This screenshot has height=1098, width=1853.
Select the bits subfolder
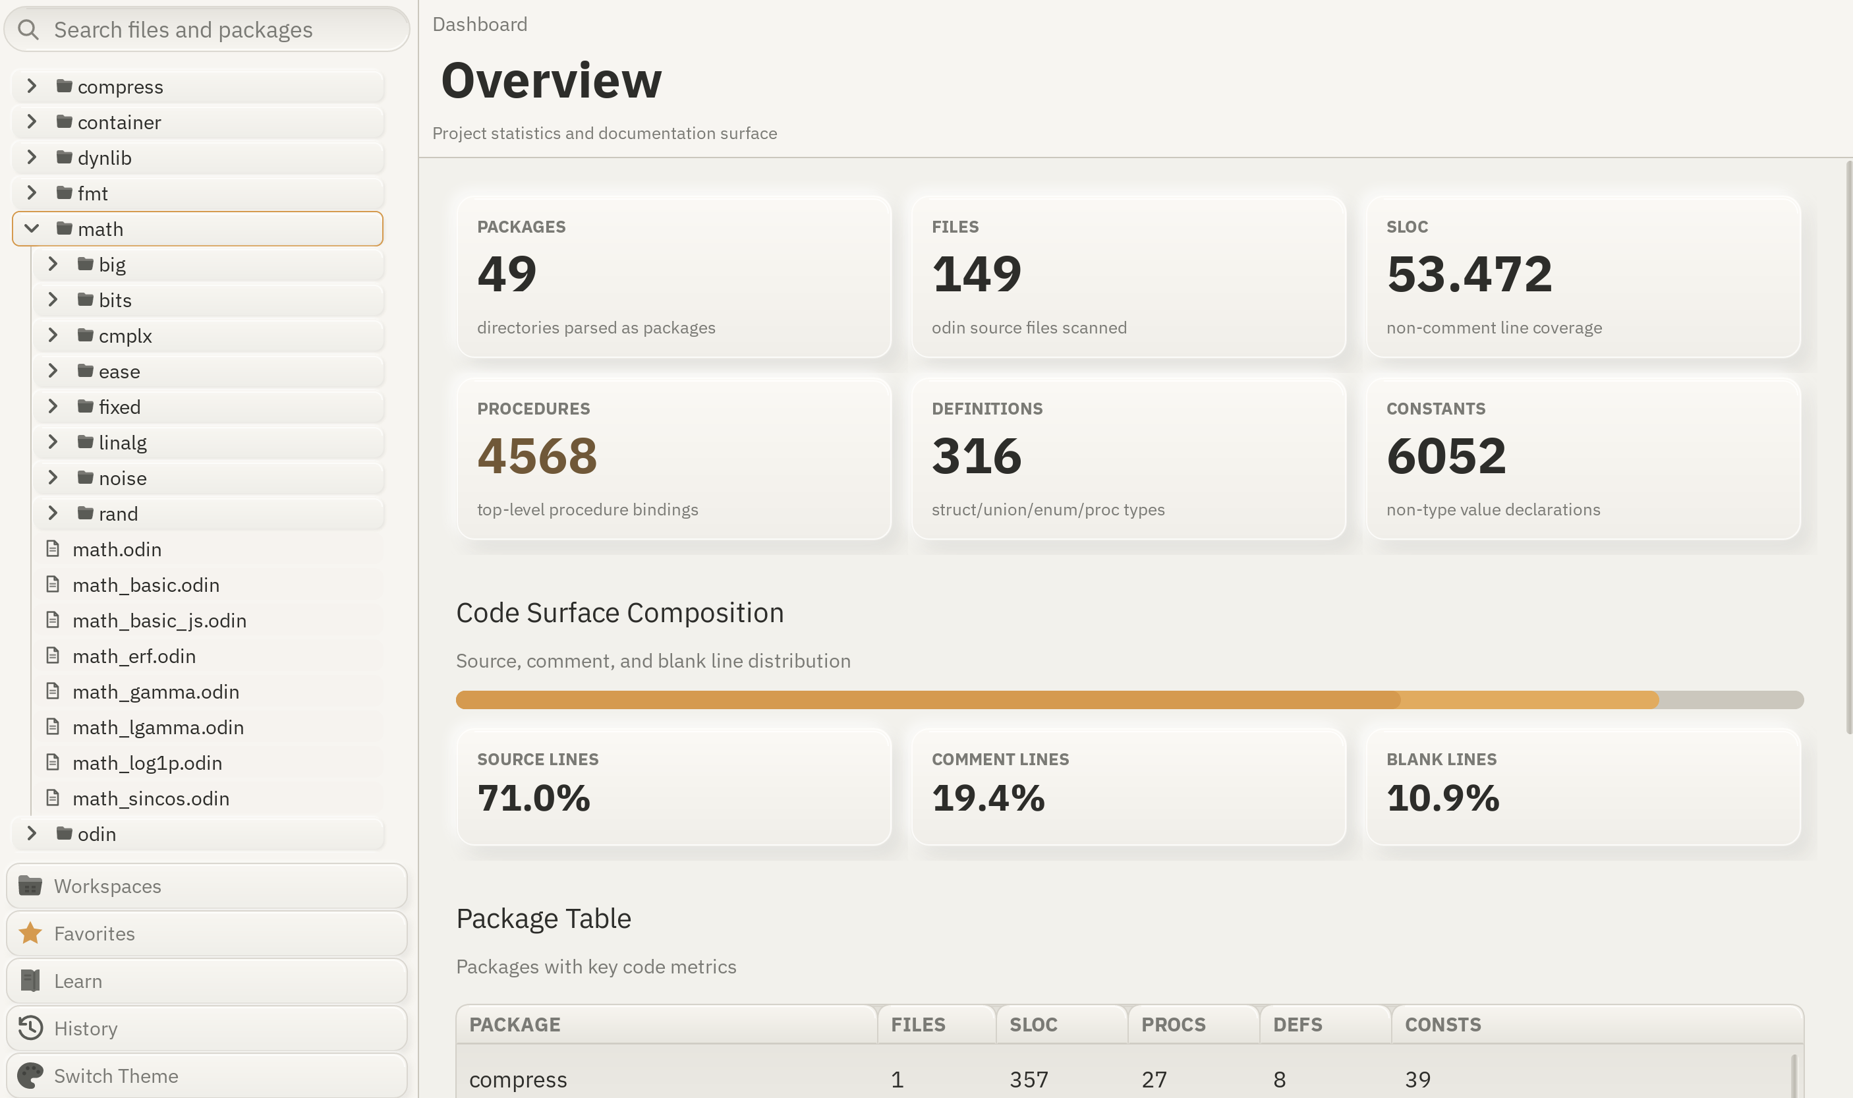click(x=209, y=300)
